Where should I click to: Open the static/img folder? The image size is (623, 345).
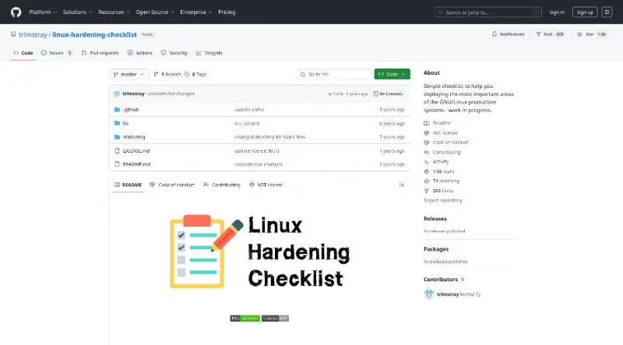134,137
